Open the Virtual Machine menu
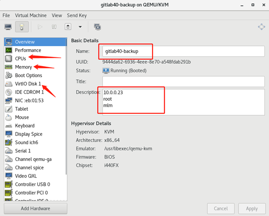This screenshot has width=269, height=216. 31,16
